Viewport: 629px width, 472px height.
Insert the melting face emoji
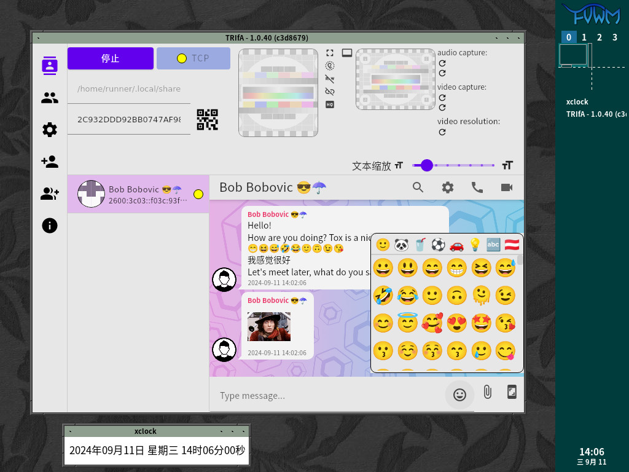[481, 296]
